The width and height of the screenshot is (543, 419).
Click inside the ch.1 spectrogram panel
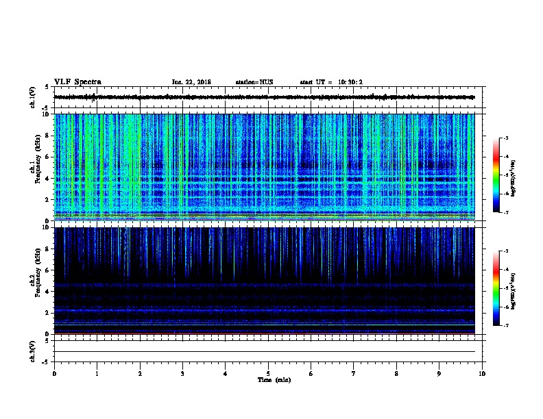pos(265,167)
